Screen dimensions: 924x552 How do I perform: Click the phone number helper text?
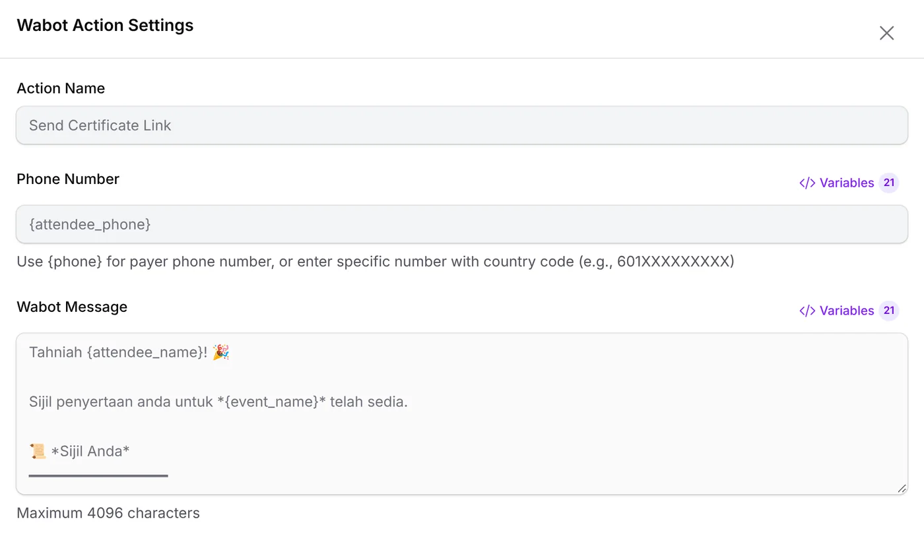376,262
